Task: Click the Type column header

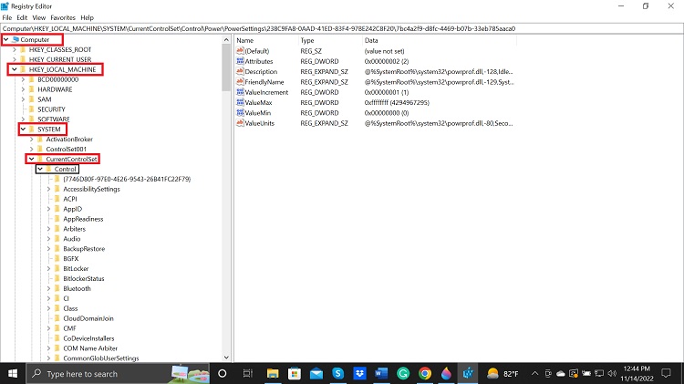Action: tap(307, 41)
